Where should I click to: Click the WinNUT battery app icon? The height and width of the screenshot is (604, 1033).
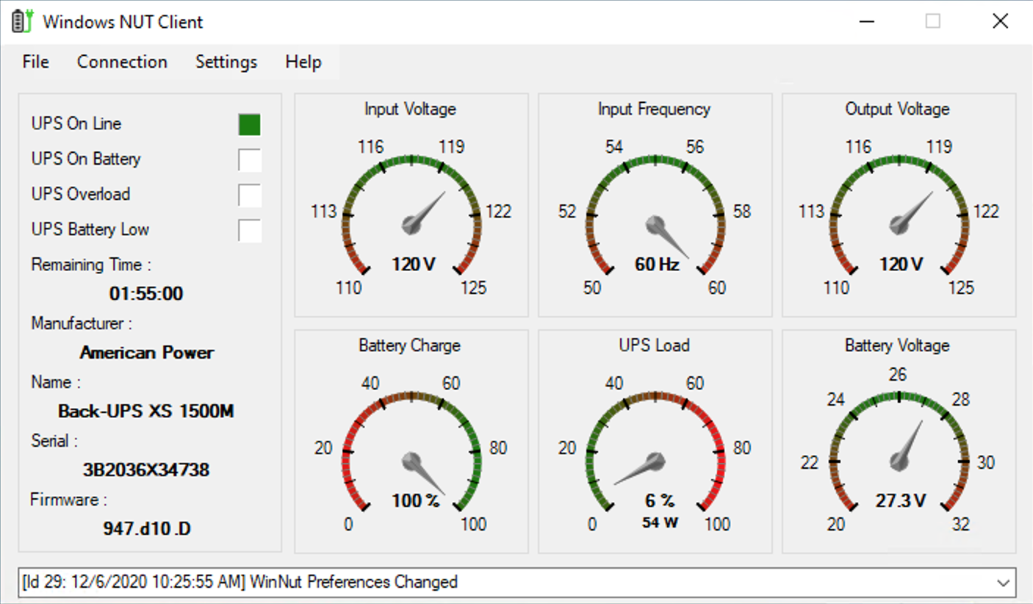click(x=22, y=21)
